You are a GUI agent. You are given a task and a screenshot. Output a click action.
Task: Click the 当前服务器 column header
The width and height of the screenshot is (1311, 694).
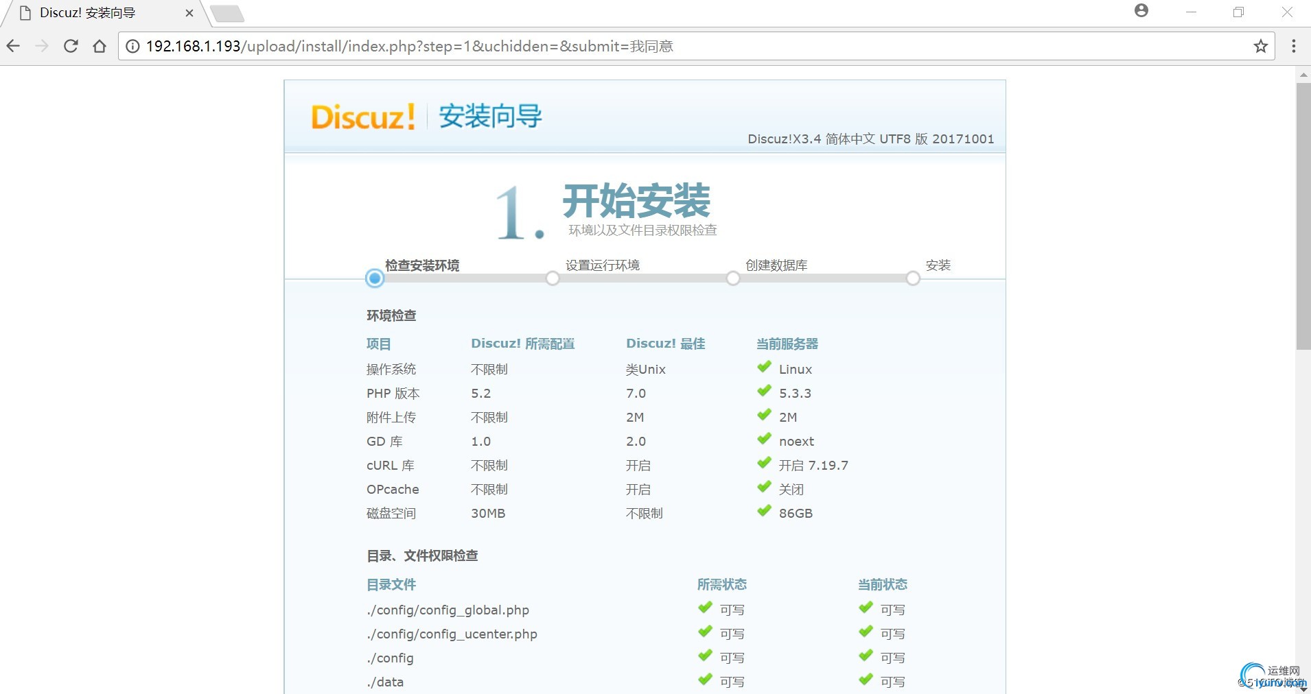[787, 344]
